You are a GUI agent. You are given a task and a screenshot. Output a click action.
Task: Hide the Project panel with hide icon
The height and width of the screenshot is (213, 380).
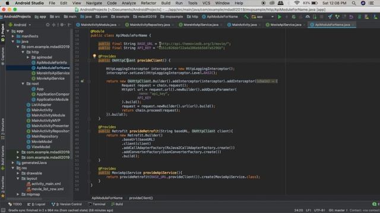click(69, 25)
